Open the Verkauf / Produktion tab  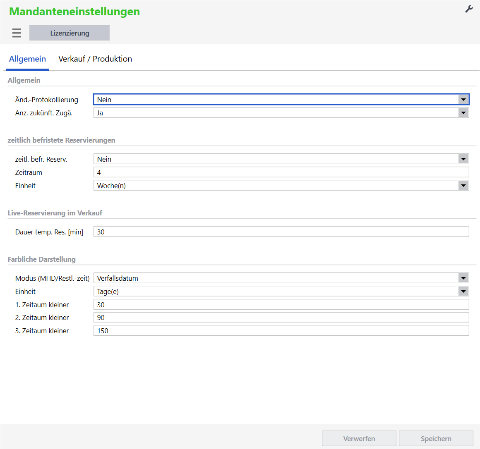point(95,59)
